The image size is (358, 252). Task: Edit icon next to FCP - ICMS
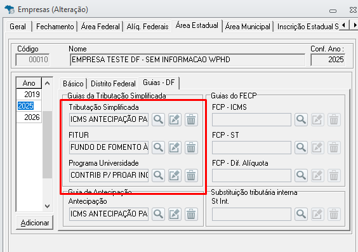[317, 119]
